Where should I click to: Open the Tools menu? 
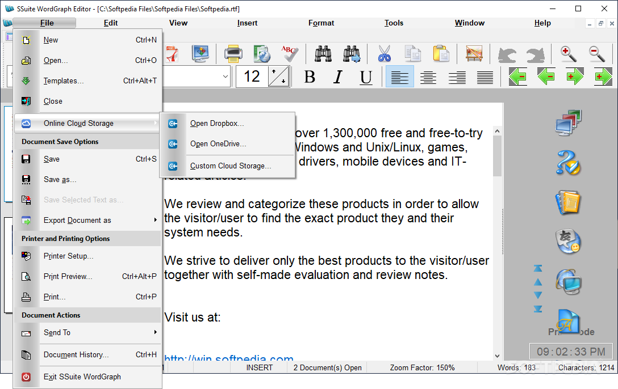pos(394,23)
